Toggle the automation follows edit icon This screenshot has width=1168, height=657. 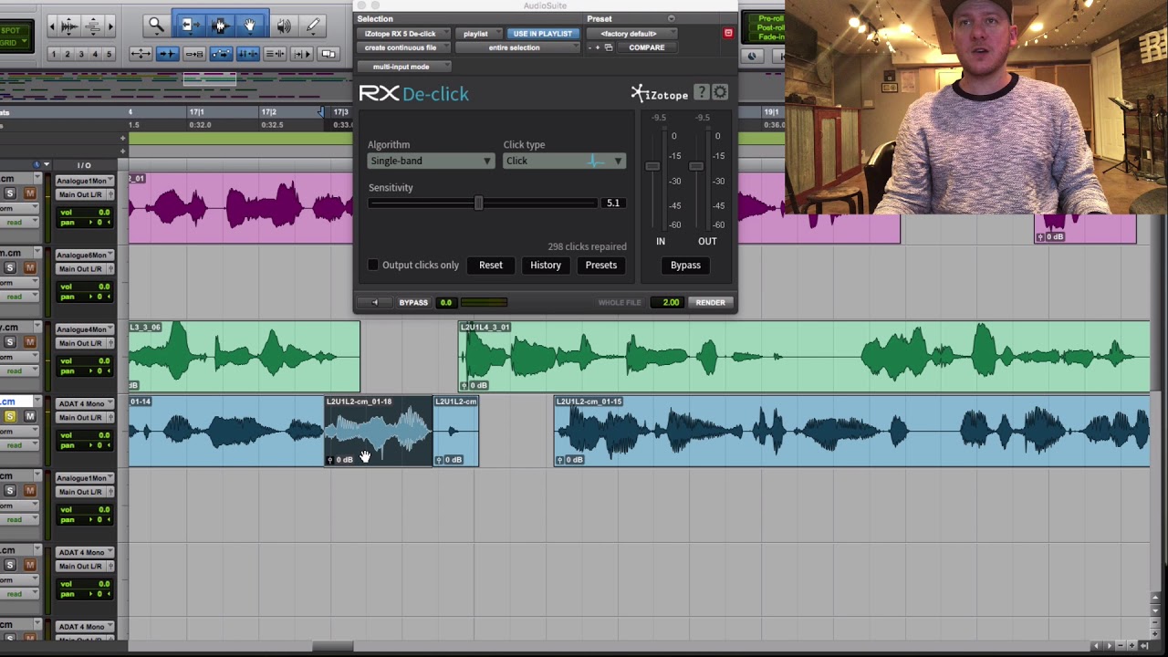222,55
